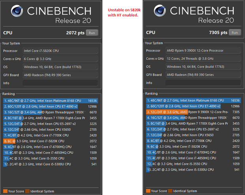Screen dimensions: 245x195
Task: Click GFX Board field in left window
Action: (x=60, y=75)
